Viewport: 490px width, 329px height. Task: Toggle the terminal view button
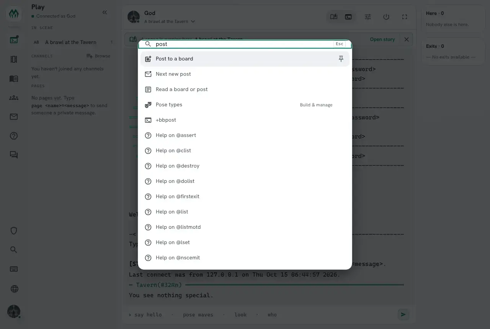click(348, 17)
